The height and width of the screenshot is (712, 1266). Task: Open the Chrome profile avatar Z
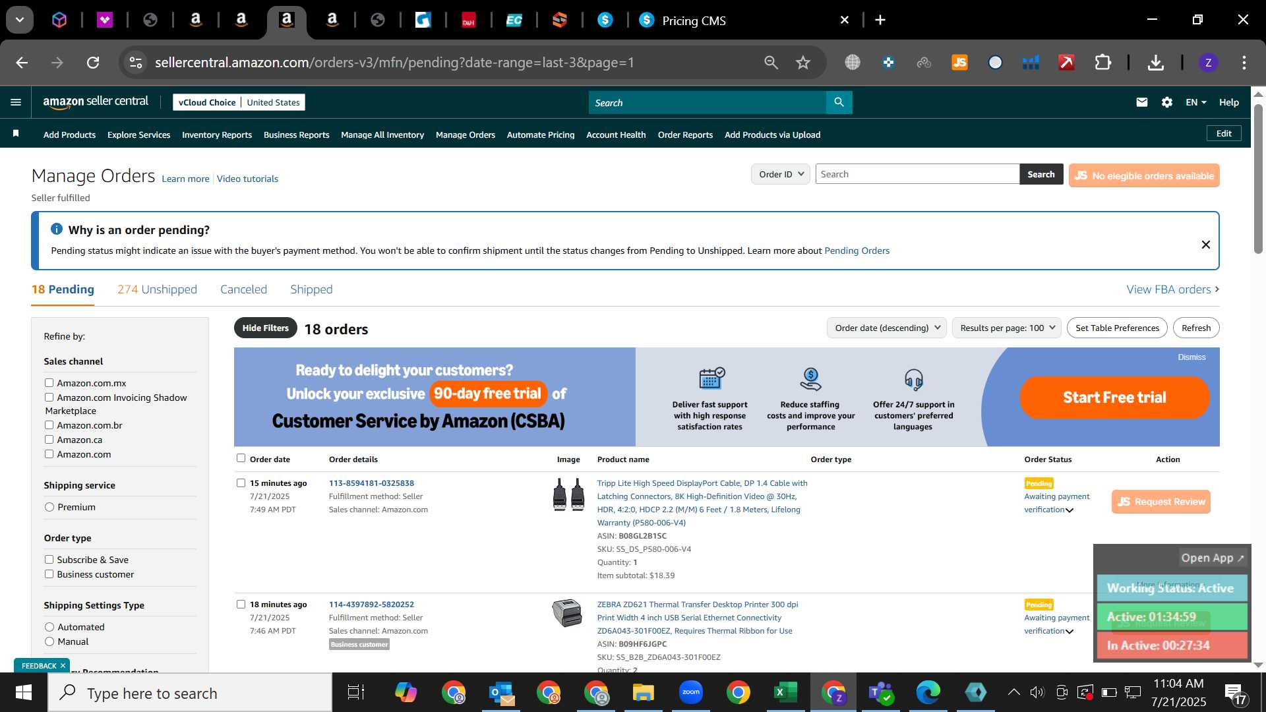tap(1208, 63)
